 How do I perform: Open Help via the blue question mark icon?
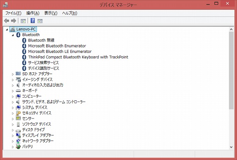pyautogui.click(x=33, y=21)
